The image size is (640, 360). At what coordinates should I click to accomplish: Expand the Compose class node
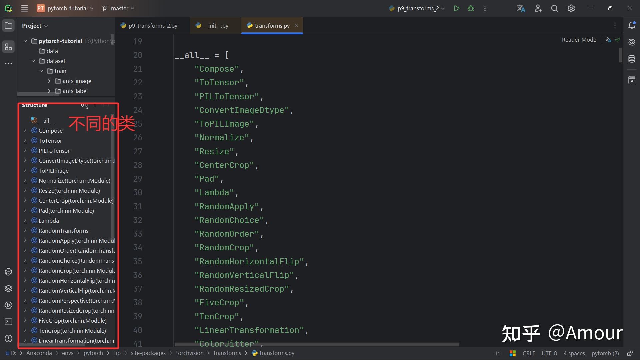pos(25,131)
